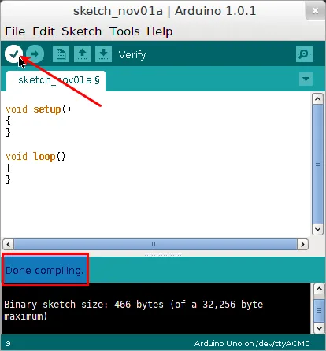The height and width of the screenshot is (351, 326).
Task: Create a new sketch with New icon
Action: (61, 54)
